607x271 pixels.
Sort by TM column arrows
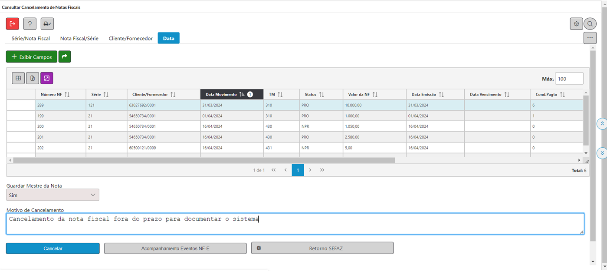(x=280, y=94)
